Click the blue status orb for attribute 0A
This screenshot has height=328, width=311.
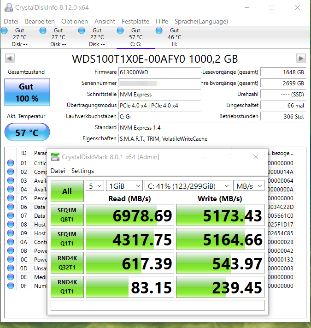tap(11, 242)
